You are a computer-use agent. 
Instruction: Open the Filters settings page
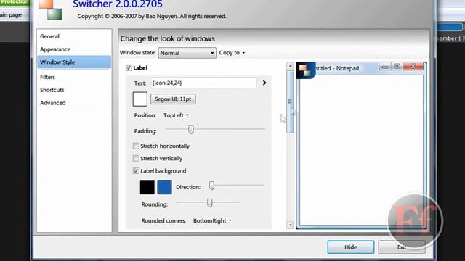pyautogui.click(x=47, y=77)
